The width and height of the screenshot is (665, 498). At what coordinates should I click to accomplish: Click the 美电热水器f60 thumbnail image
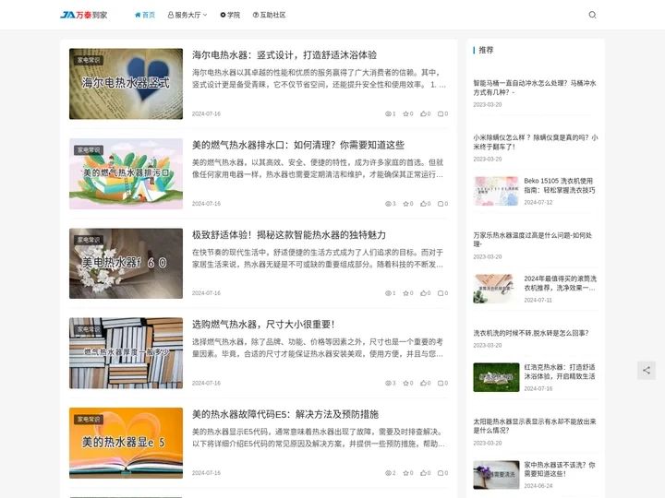click(x=126, y=264)
